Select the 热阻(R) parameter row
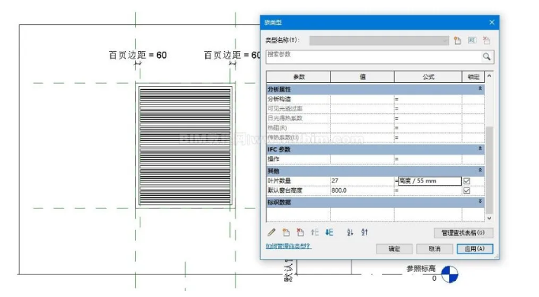Viewport: 539px width, 297px height. [x=375, y=128]
